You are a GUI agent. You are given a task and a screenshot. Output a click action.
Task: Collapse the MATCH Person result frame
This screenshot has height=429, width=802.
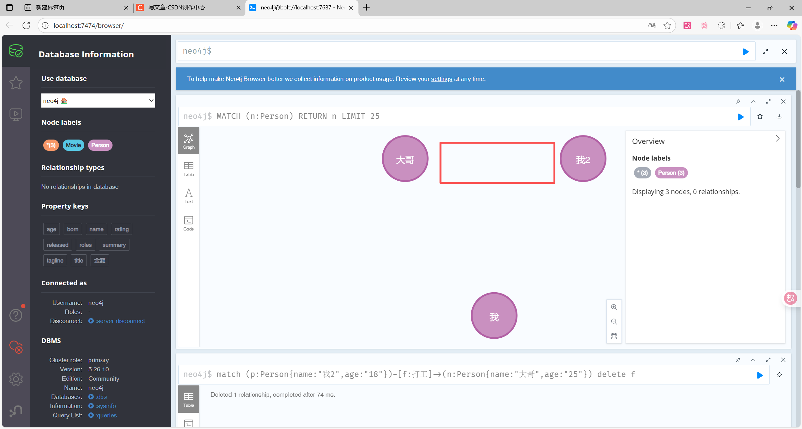753,102
